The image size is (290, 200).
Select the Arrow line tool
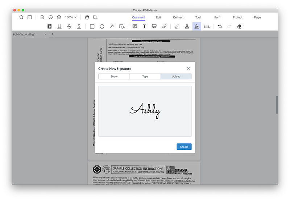(112, 26)
